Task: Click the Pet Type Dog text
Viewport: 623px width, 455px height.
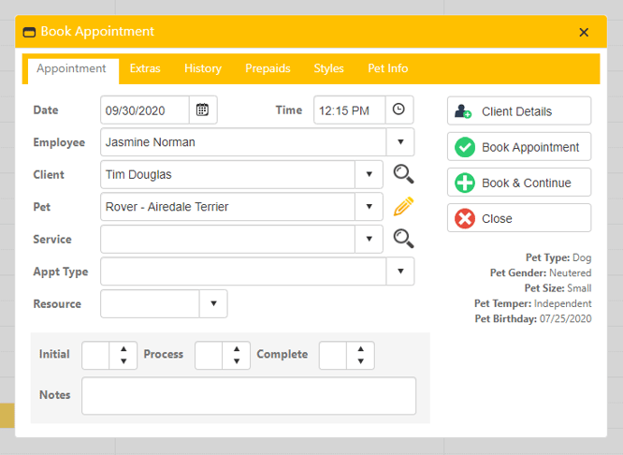Action: click(x=558, y=257)
